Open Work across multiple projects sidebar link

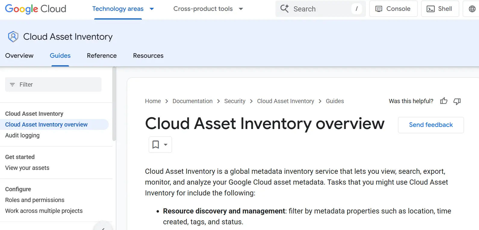point(44,211)
